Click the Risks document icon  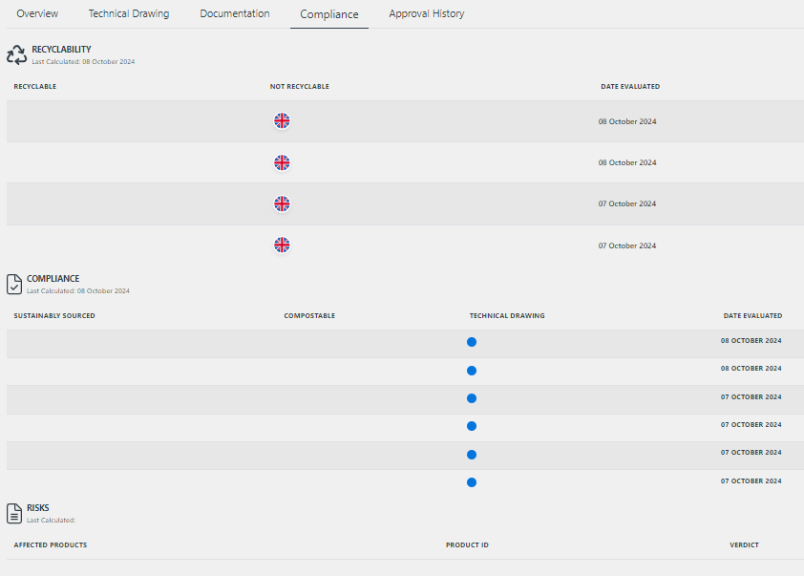click(14, 513)
